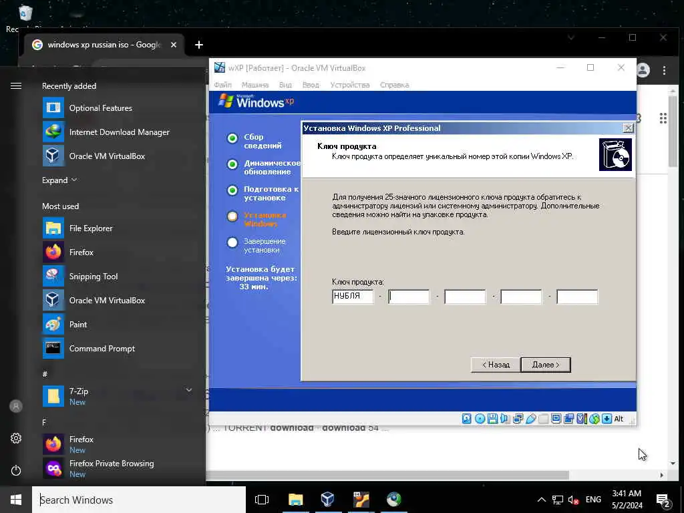The width and height of the screenshot is (684, 513).
Task: Open the Ввод menu in VirtualBox
Action: [x=311, y=85]
